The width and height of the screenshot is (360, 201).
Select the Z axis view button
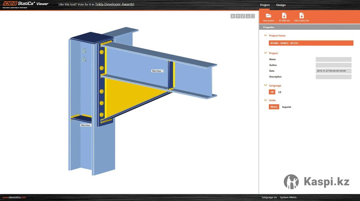[243, 16]
